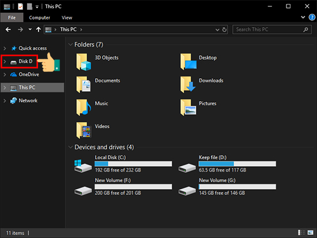Click the PC icon in address bar
Screen dimensions: 317x238
pyautogui.click(x=48, y=30)
